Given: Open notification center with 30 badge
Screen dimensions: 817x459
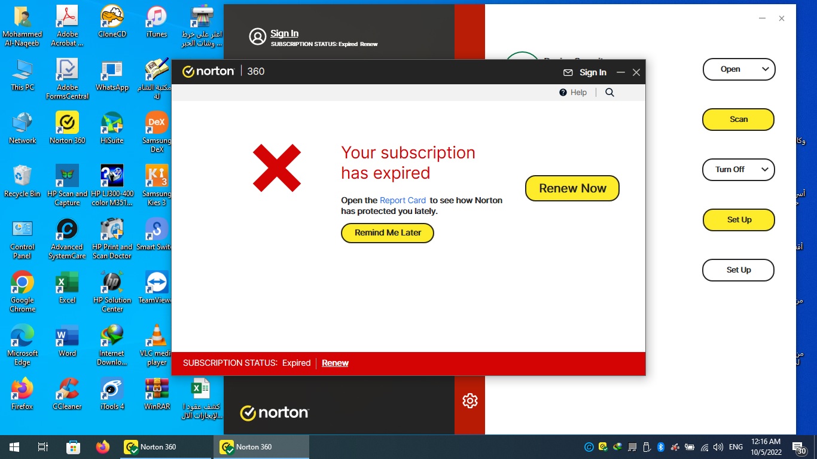Looking at the screenshot, I should tap(798, 448).
